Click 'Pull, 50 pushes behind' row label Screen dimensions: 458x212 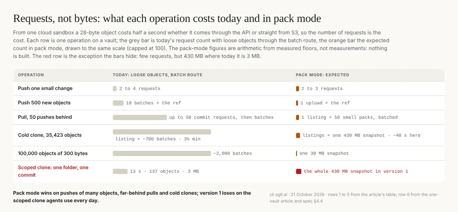pyautogui.click(x=45, y=117)
